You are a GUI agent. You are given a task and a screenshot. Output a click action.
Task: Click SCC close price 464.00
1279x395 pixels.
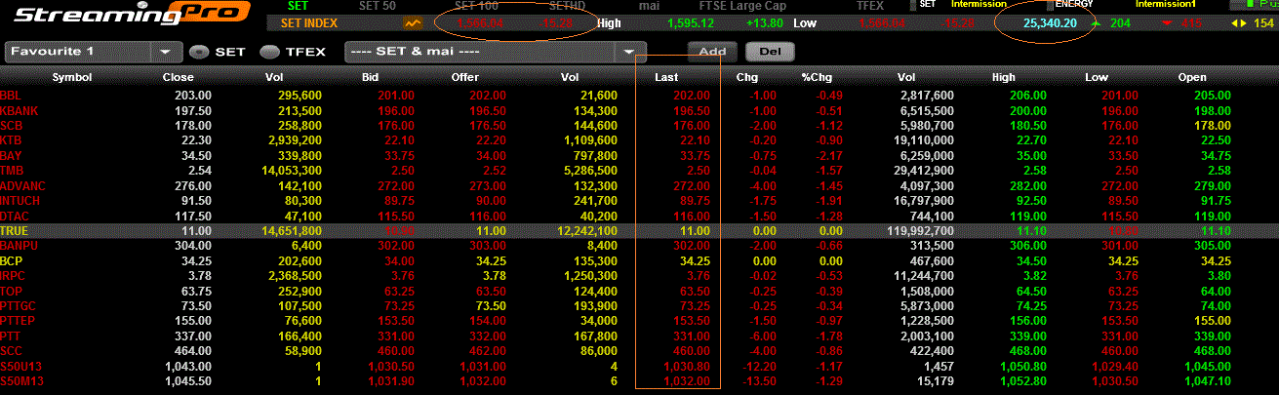[x=193, y=351]
